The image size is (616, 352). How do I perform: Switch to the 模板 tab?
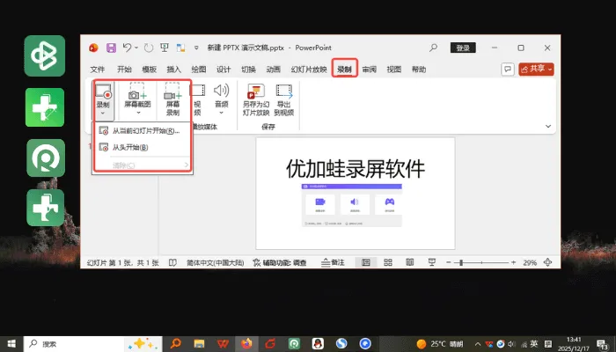(149, 70)
